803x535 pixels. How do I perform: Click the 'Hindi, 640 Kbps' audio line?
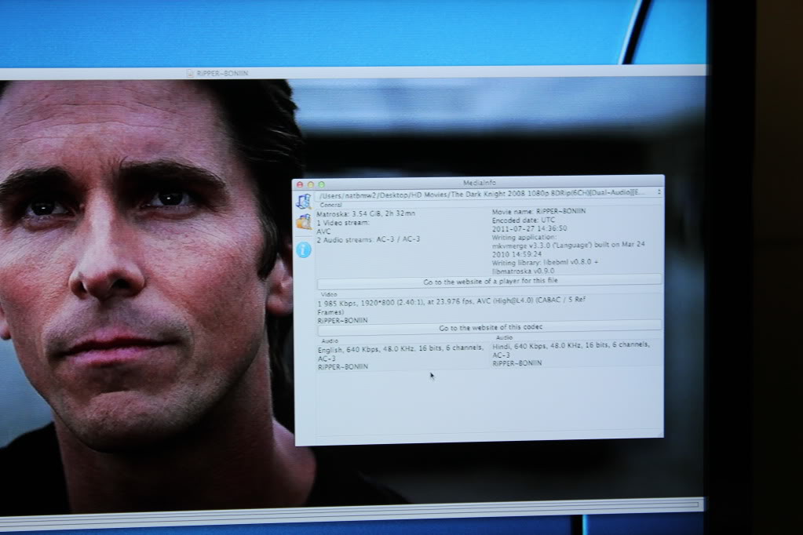click(571, 346)
